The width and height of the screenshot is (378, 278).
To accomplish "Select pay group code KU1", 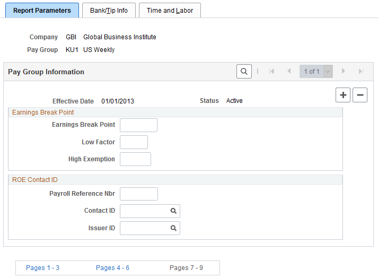I will (x=72, y=50).
